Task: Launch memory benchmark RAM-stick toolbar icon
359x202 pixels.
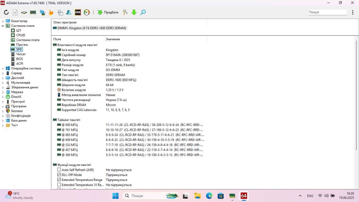Action: (x=33, y=12)
